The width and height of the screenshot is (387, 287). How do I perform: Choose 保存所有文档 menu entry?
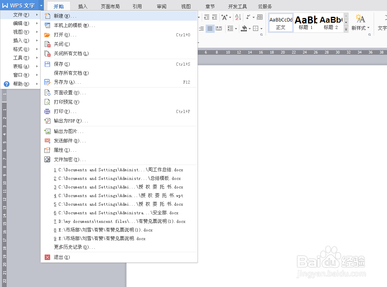119,73
